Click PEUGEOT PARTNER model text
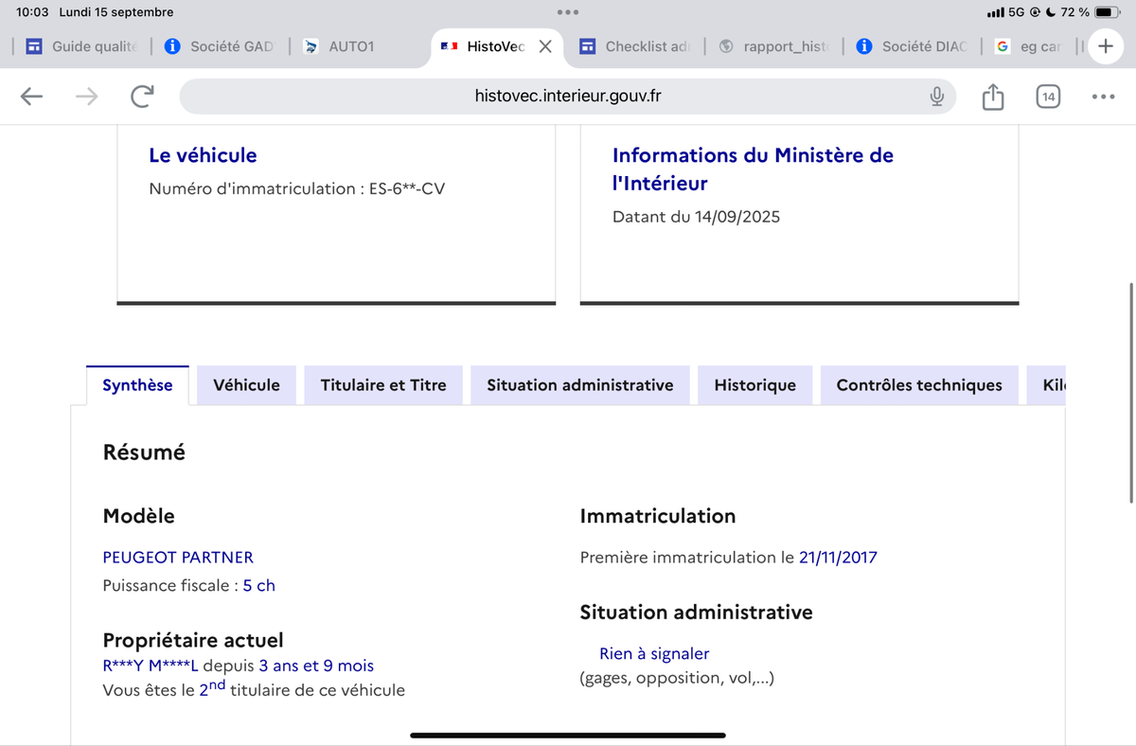Viewport: 1136px width, 746px height. point(178,558)
